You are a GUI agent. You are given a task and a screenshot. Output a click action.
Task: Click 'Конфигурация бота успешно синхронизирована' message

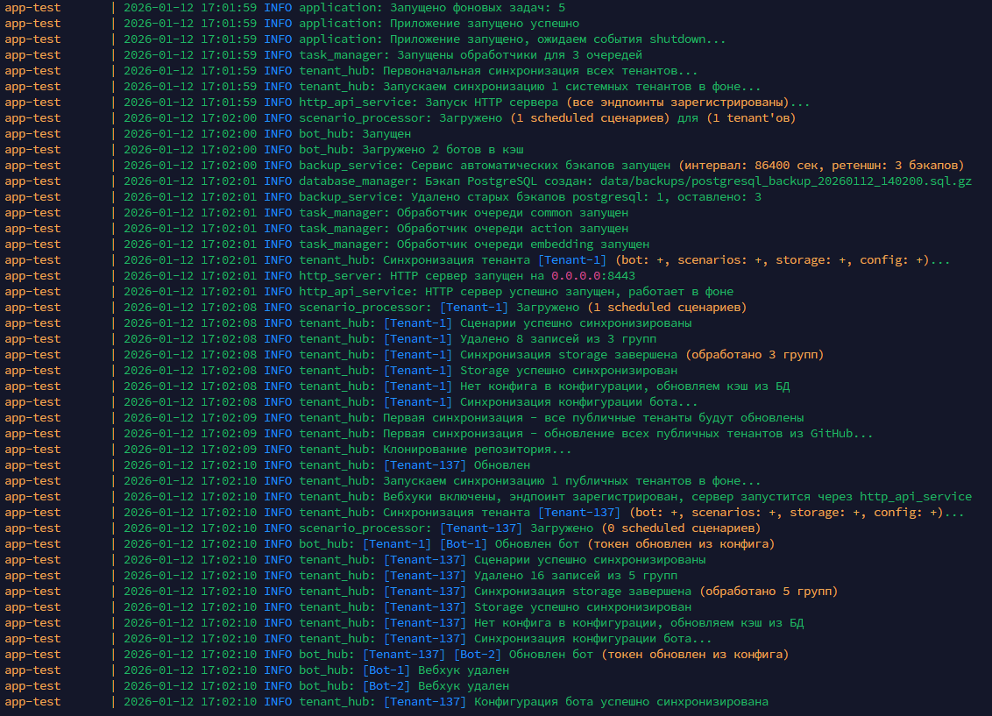tap(620, 702)
